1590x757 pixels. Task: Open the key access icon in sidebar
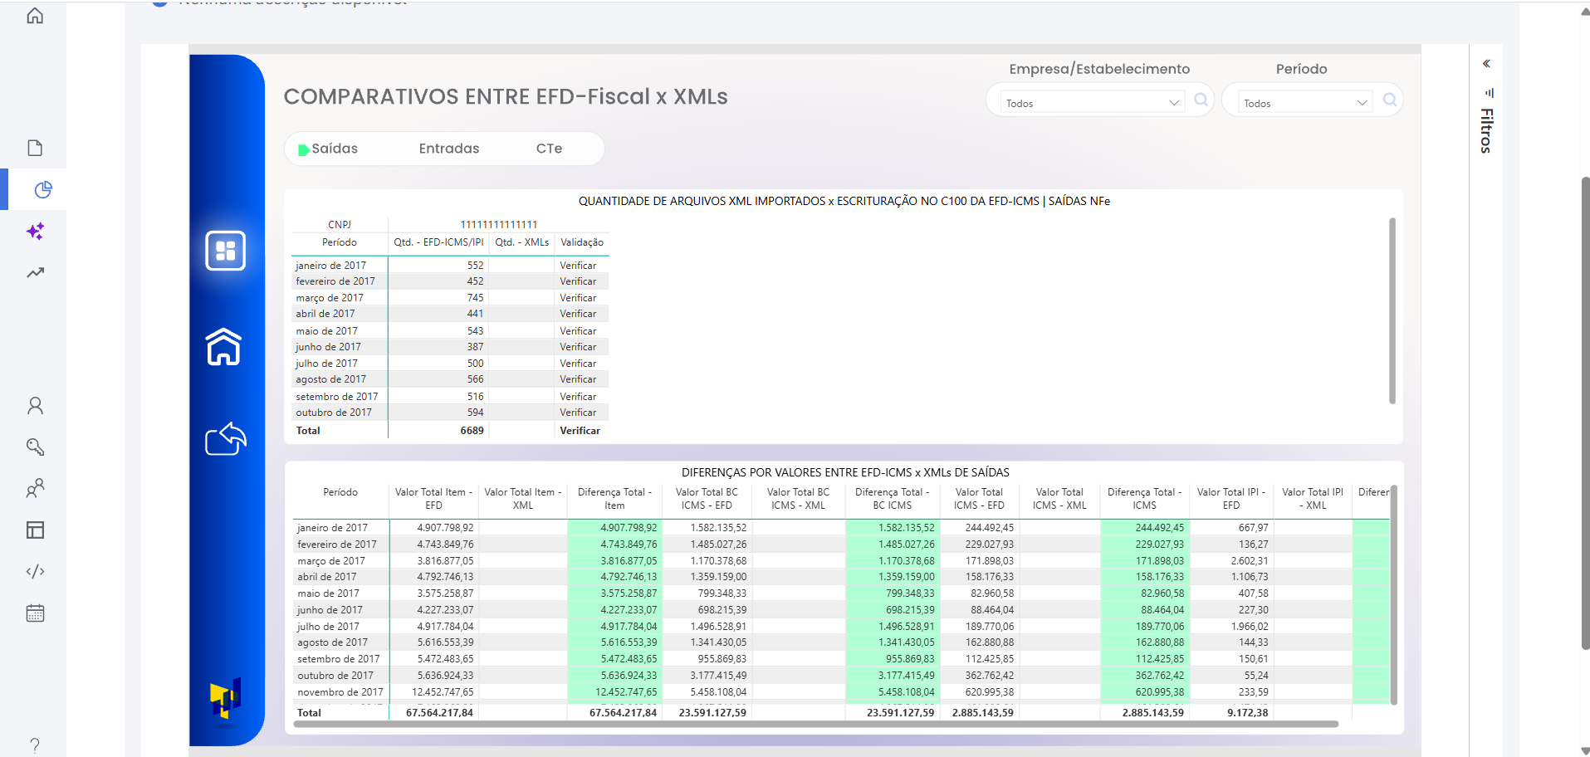coord(34,447)
